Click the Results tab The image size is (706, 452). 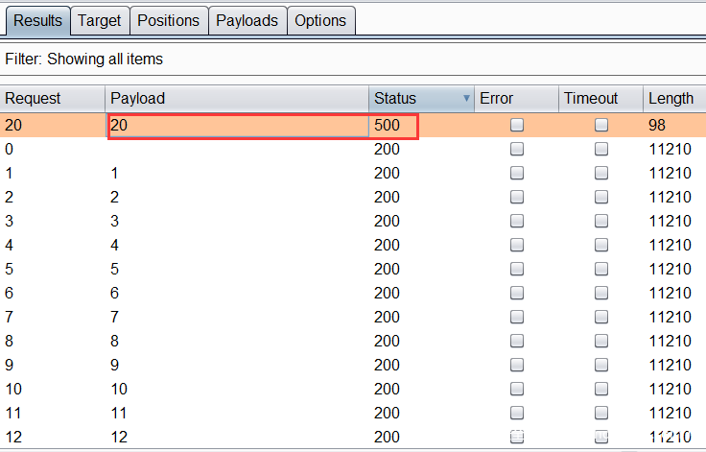coord(37,20)
